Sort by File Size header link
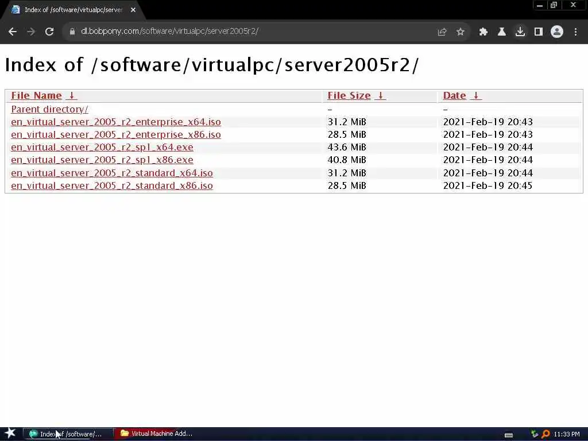588x441 pixels. (x=349, y=96)
